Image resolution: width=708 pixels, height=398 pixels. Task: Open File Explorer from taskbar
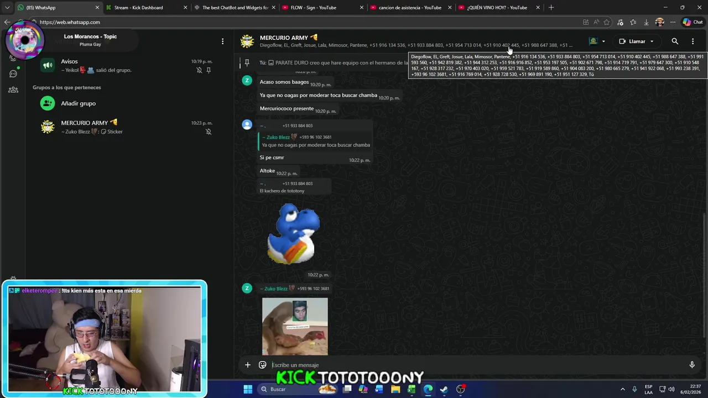[x=395, y=389]
